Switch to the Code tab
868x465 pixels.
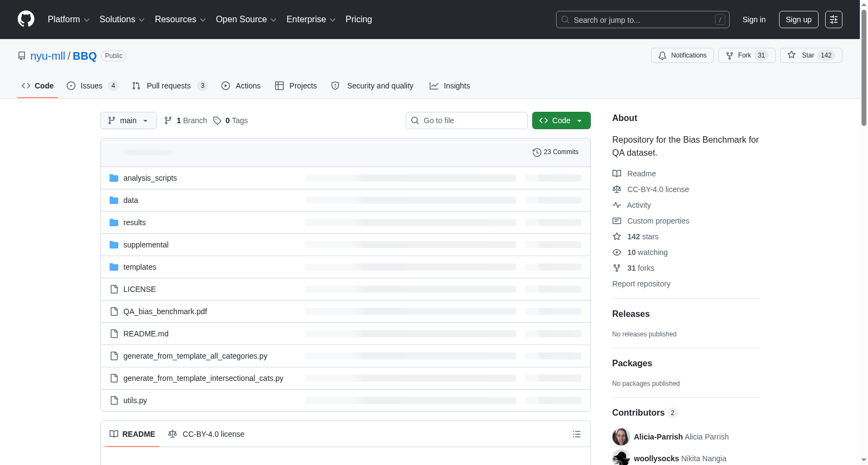click(38, 86)
